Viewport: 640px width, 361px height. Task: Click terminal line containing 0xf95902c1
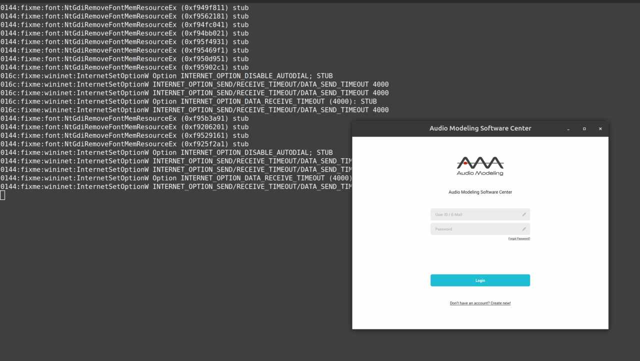124,68
